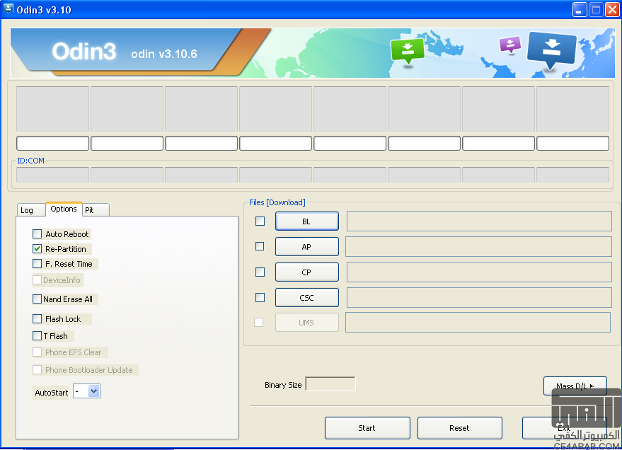Click the CSC file path field
Screen dimensions: 622x450
click(x=479, y=297)
